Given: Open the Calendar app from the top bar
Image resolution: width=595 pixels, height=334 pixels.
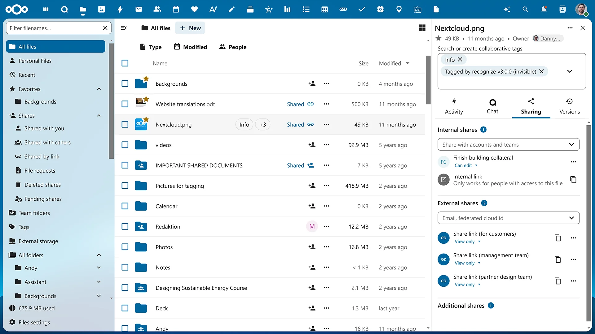Looking at the screenshot, I should [x=176, y=9].
